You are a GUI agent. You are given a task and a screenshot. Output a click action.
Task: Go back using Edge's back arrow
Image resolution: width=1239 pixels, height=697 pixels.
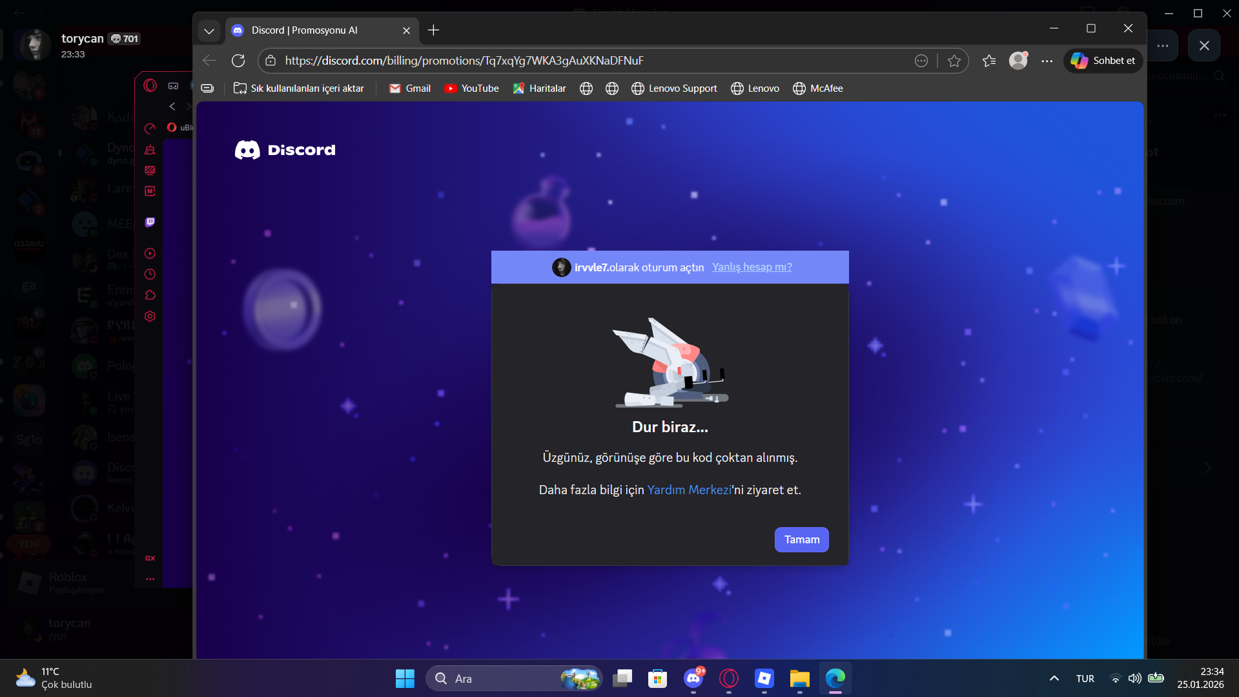209,61
